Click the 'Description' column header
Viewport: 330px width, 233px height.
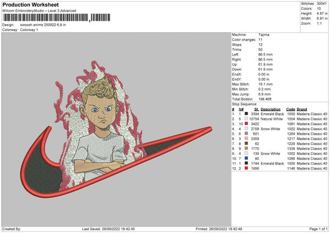click(271, 109)
